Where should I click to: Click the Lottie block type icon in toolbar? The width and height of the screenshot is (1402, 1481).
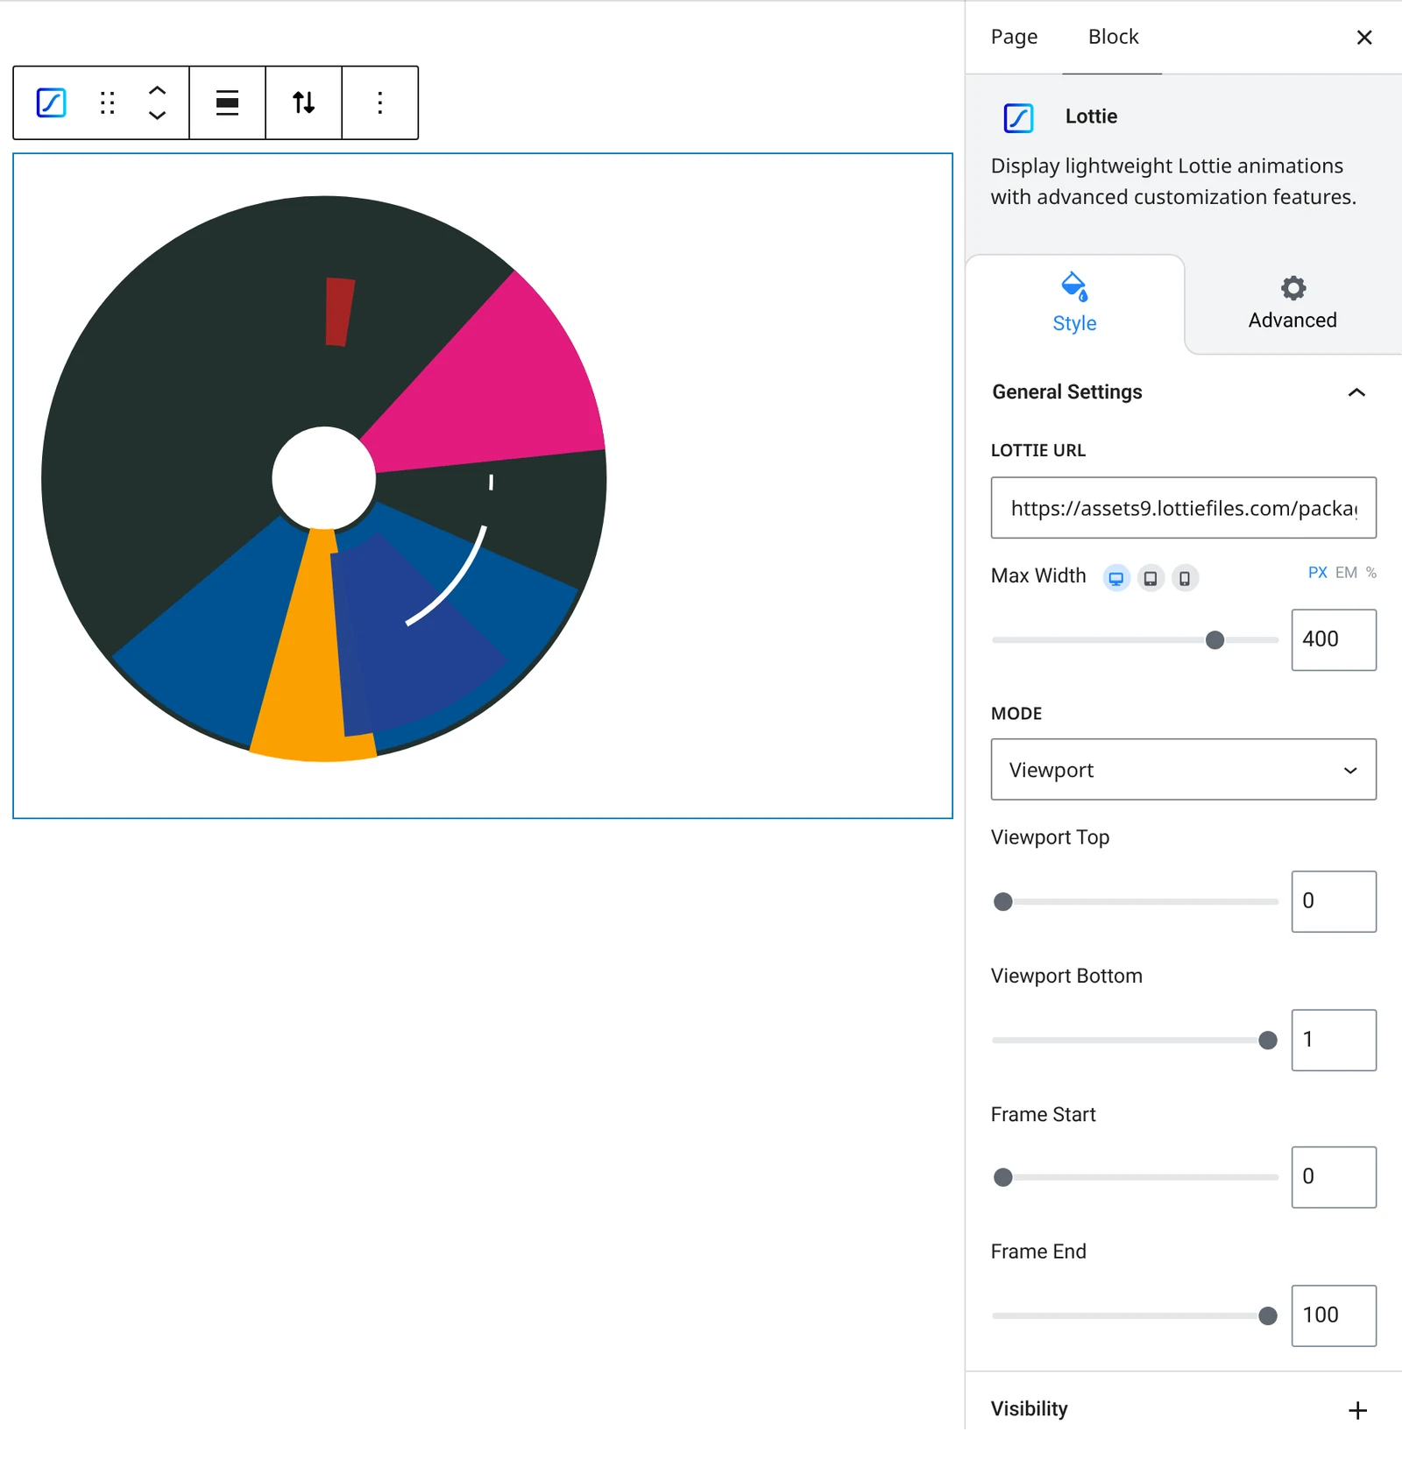click(51, 102)
